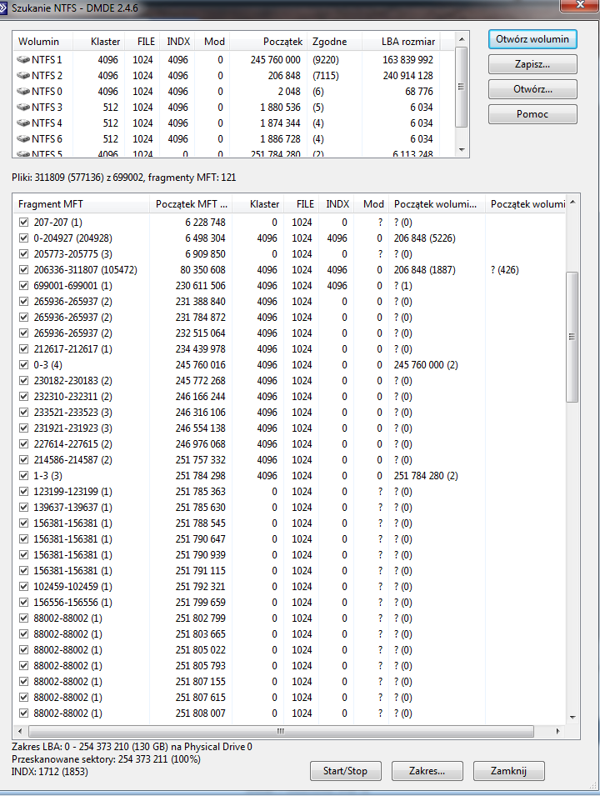Click the volume list scrollbar thumb
Image resolution: width=600 pixels, height=796 pixels.
click(462, 87)
